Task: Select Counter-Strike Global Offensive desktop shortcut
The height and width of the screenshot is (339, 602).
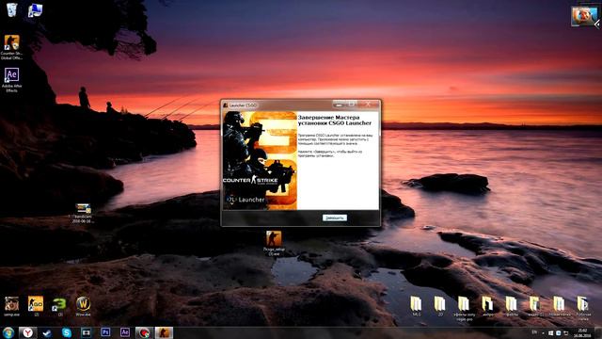Action: [12, 47]
